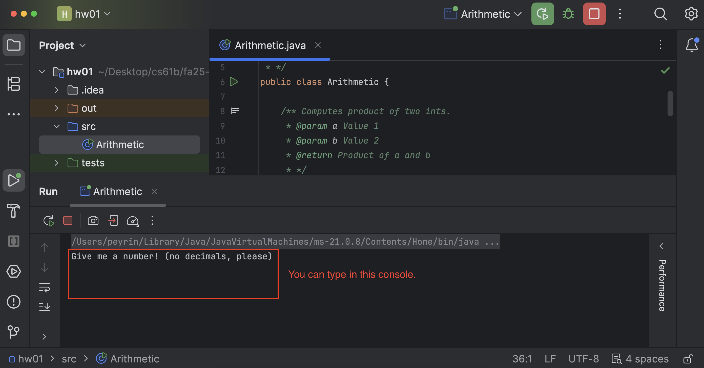This screenshot has width=704, height=368.
Task: Run Arithmetic from the line 6 gutter icon
Action: pyautogui.click(x=234, y=82)
